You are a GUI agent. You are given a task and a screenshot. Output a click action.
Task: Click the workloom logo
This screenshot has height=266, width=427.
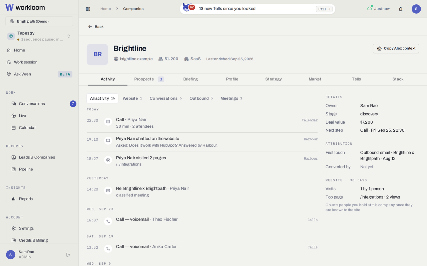[x=25, y=7]
